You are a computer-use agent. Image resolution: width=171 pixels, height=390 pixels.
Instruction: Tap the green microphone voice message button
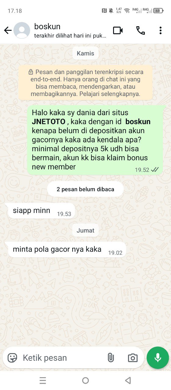click(x=158, y=358)
